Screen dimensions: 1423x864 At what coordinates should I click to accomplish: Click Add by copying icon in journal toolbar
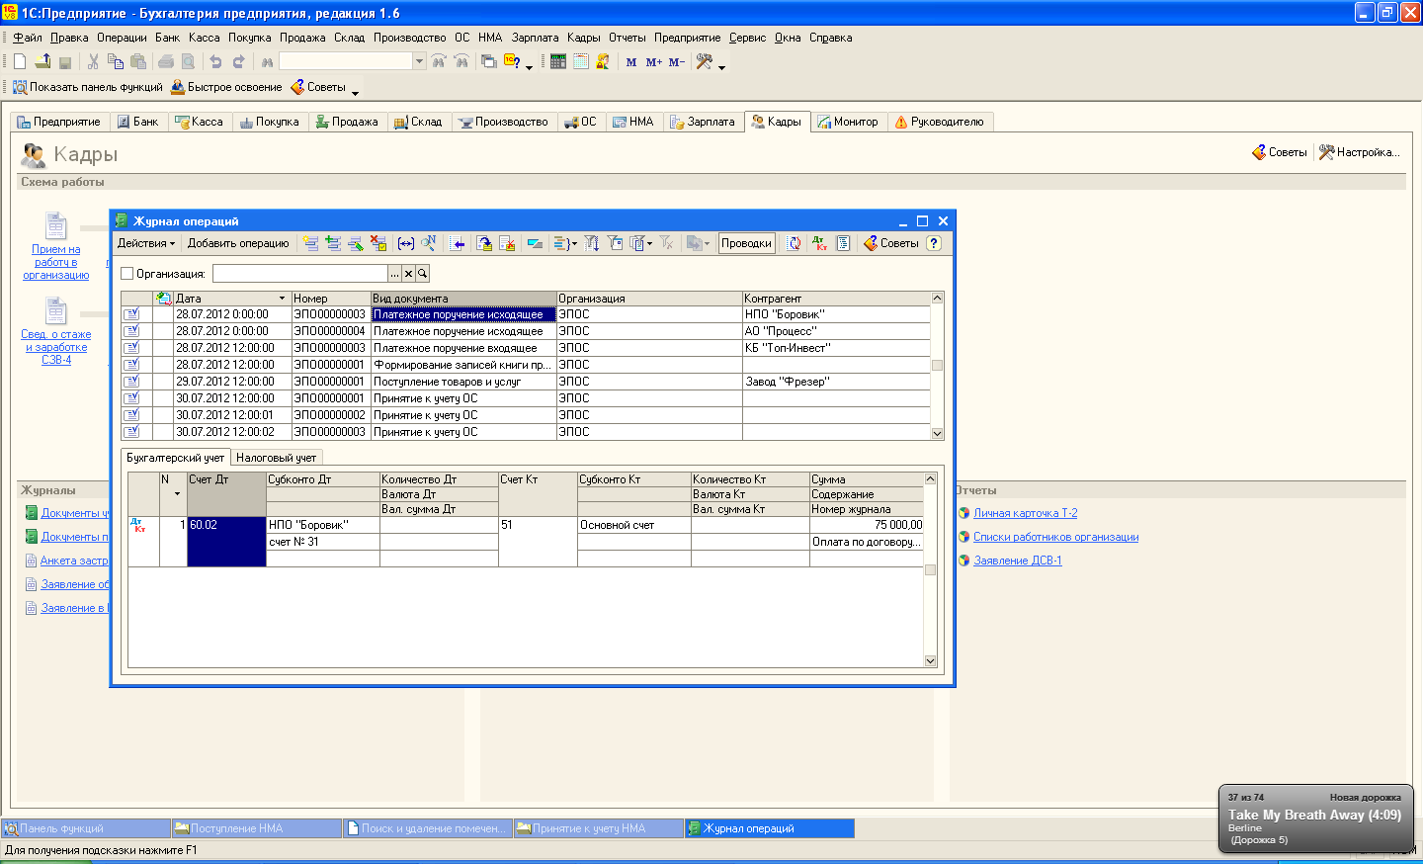(333, 243)
